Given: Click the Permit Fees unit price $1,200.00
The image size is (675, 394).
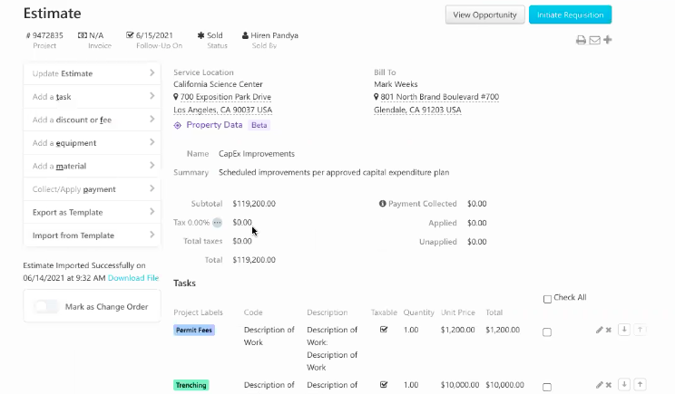Looking at the screenshot, I should (457, 330).
